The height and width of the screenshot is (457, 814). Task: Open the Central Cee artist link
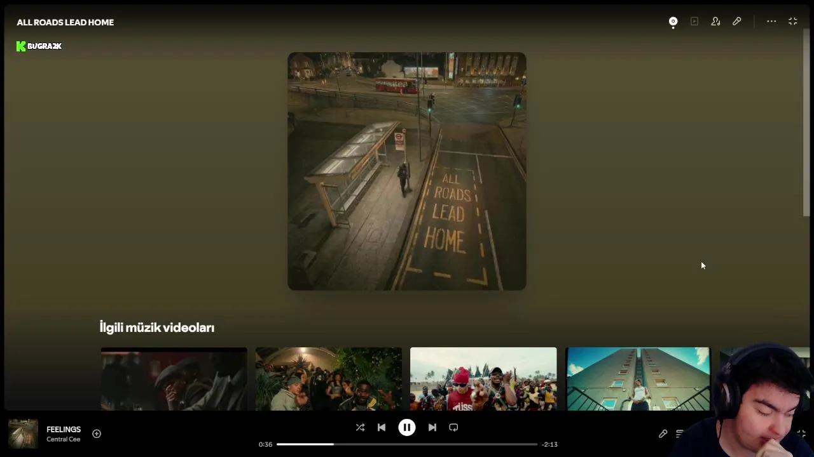[63, 439]
